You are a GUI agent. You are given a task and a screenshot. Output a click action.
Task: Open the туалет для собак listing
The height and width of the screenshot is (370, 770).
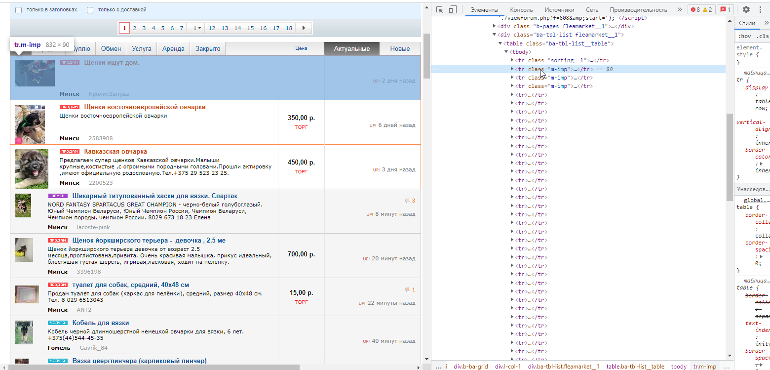(x=130, y=285)
